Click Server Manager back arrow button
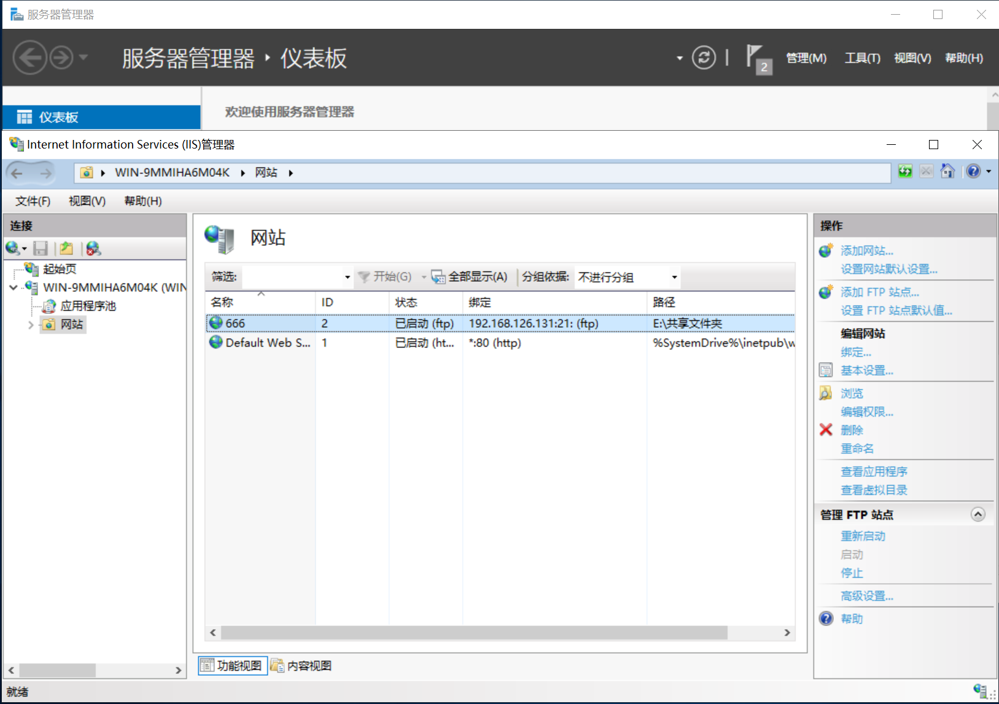Image resolution: width=999 pixels, height=704 pixels. pyautogui.click(x=29, y=58)
